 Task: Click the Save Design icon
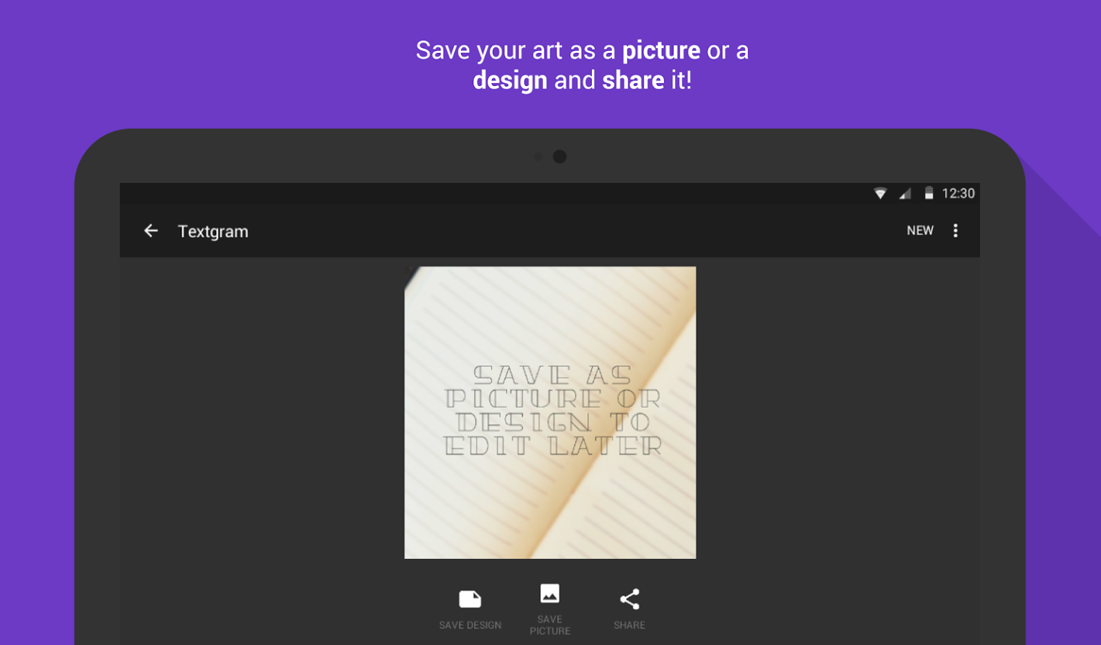click(x=470, y=599)
